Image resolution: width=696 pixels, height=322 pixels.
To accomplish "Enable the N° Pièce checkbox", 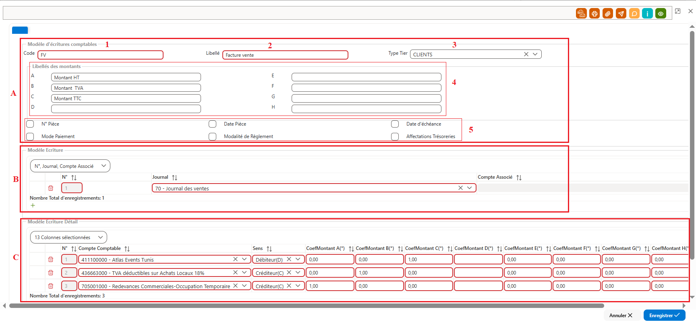I will [30, 124].
